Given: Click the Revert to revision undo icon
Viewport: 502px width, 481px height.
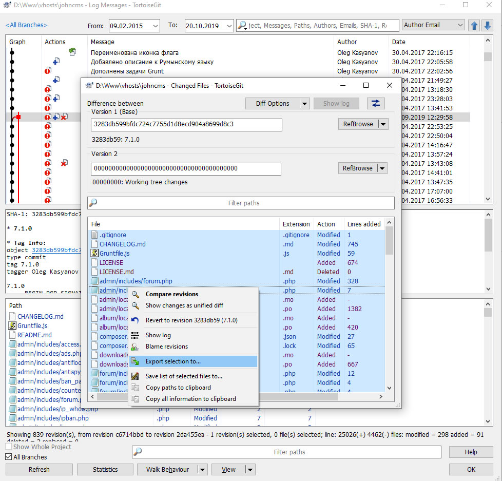Looking at the screenshot, I should coord(136,320).
